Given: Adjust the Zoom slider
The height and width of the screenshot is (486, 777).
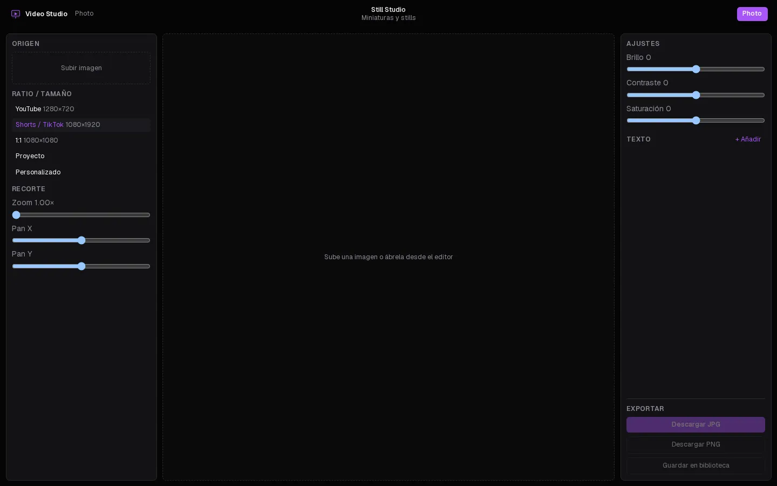Looking at the screenshot, I should (81, 215).
